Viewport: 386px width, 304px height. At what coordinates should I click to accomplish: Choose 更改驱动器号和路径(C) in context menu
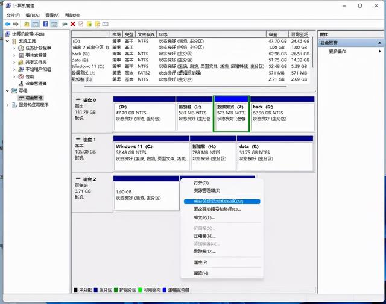(222, 209)
